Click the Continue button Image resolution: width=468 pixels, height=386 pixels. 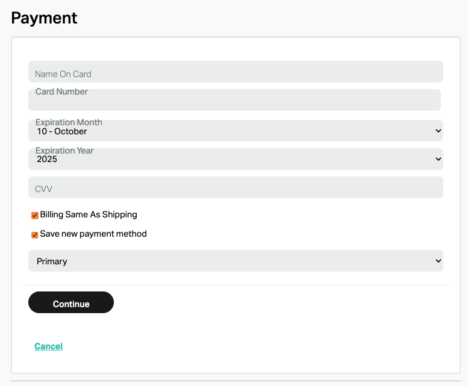tap(71, 302)
